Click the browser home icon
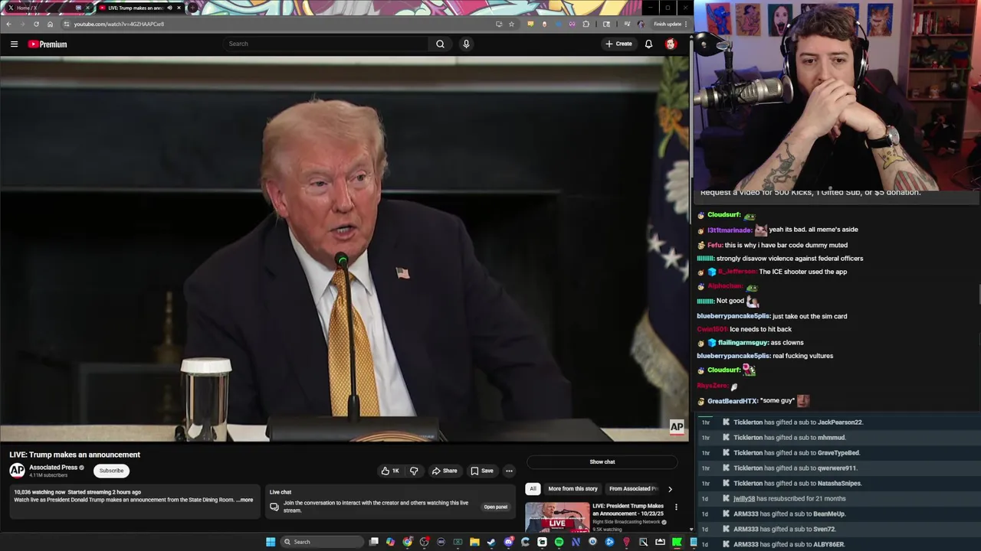 coord(50,24)
